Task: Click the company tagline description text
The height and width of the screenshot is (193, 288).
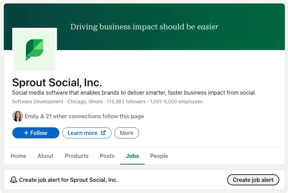Action: tap(134, 93)
